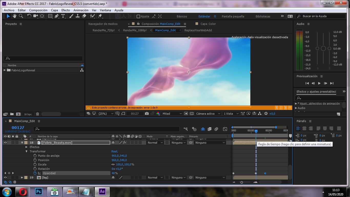This screenshot has width=350, height=197.
Task: Create a new folder in Project panel
Action: pyautogui.click(x=12, y=114)
